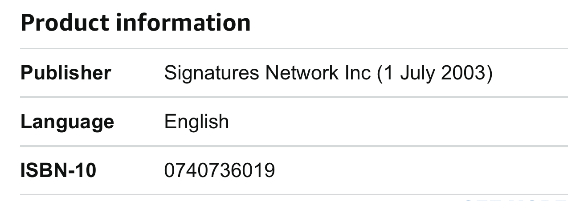Click the ISBN number 0740736019
The width and height of the screenshot is (588, 201).
tap(220, 170)
